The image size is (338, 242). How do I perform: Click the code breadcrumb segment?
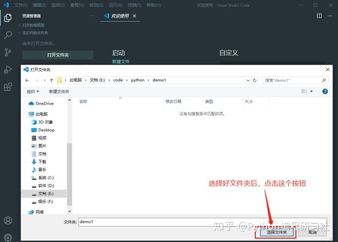point(118,80)
